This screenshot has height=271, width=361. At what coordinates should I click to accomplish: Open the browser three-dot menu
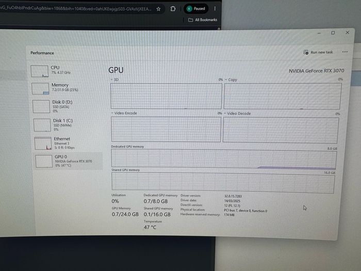tap(215, 9)
